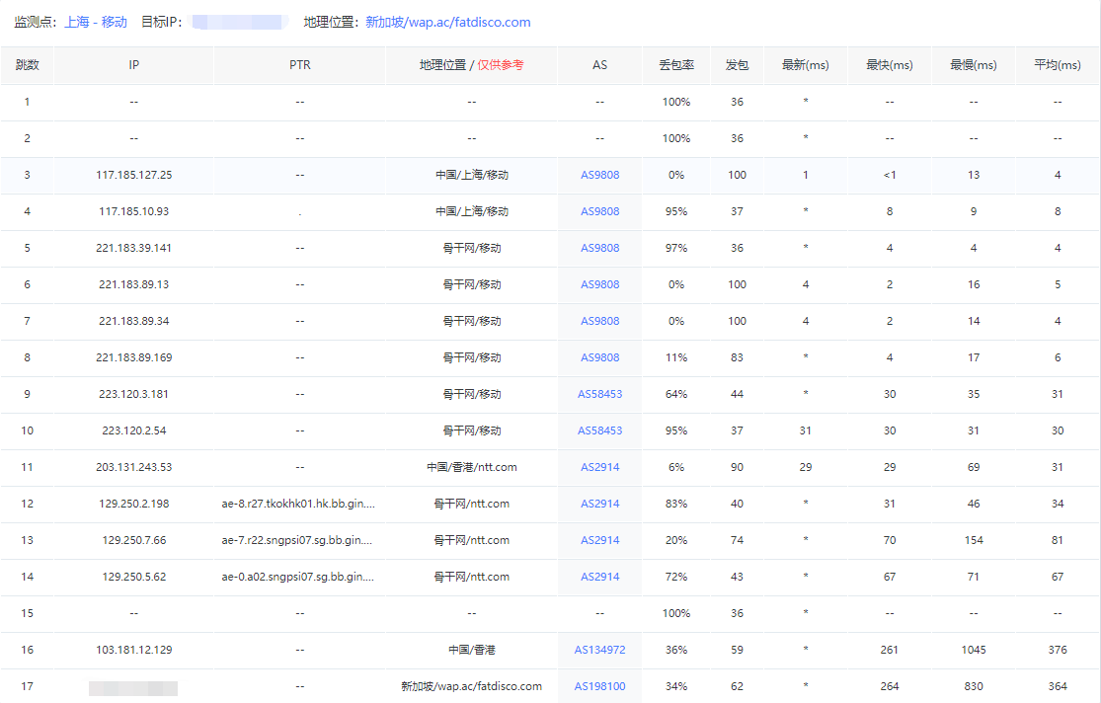Open AS2914 link for 129.250.5.62

[x=599, y=577]
